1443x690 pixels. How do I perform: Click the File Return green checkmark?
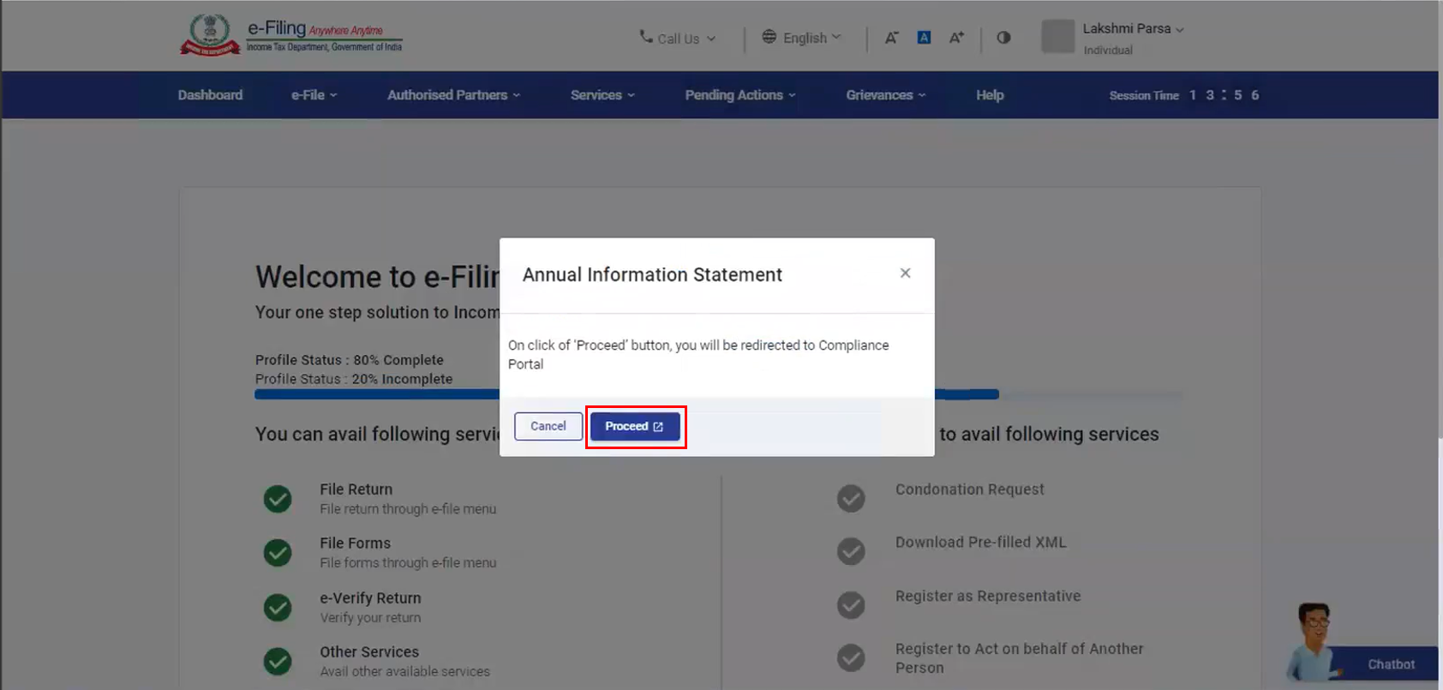point(278,499)
